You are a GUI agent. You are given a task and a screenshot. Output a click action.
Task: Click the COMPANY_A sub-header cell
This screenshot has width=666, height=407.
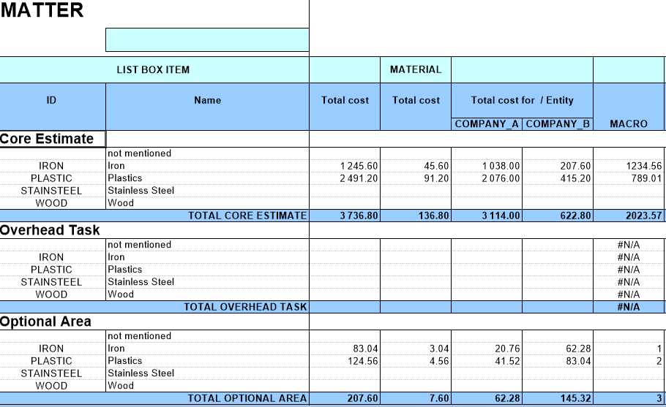point(487,124)
